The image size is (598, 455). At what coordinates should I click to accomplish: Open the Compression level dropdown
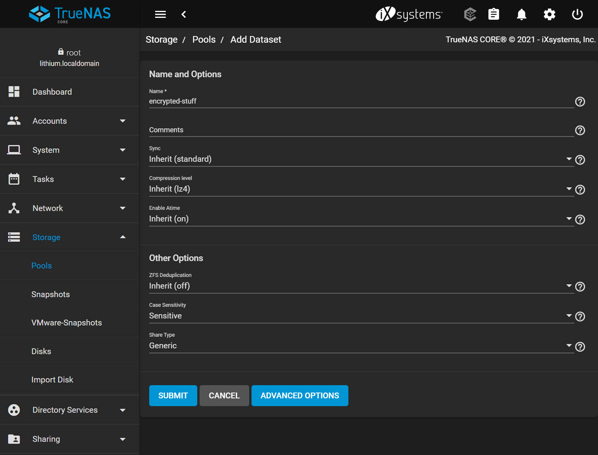point(361,189)
